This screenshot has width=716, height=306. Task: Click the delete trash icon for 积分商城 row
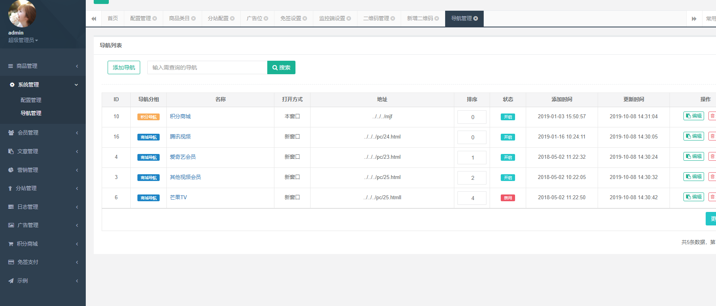[712, 116]
